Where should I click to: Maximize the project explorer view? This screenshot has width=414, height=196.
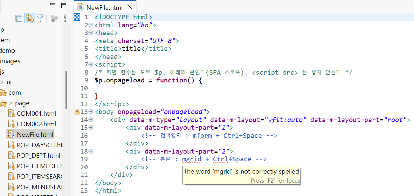[64, 5]
